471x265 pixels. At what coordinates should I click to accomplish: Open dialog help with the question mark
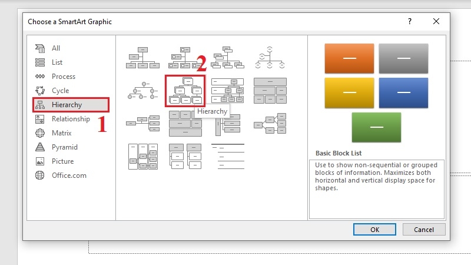pos(410,21)
